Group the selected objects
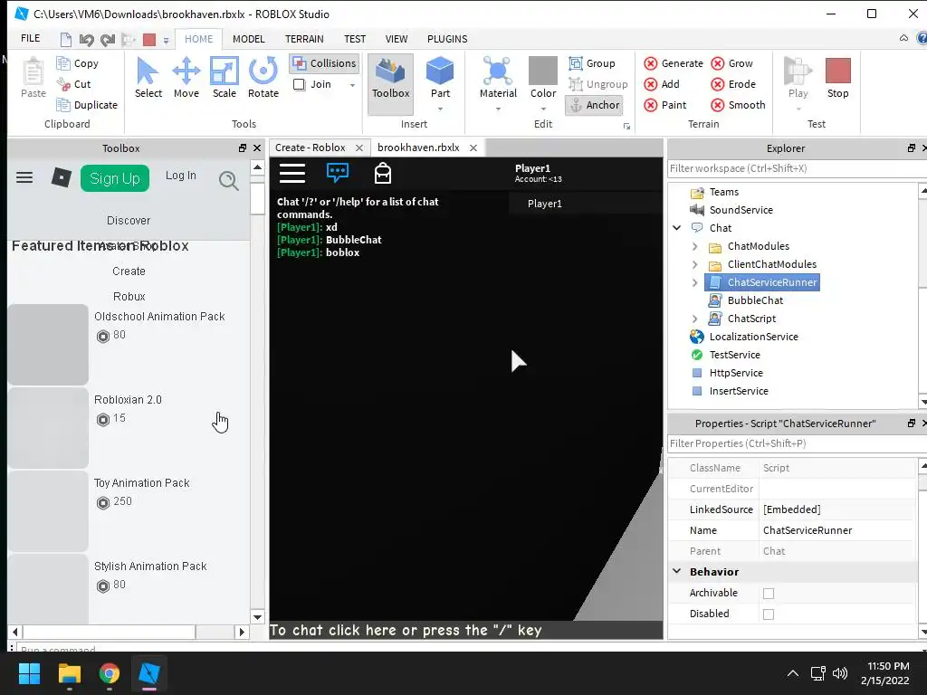The height and width of the screenshot is (695, 927). [x=592, y=63]
